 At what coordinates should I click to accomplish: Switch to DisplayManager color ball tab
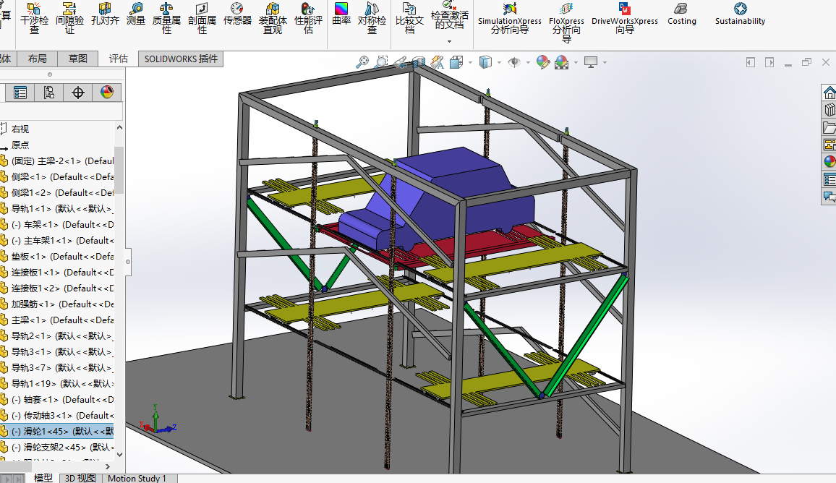(106, 93)
